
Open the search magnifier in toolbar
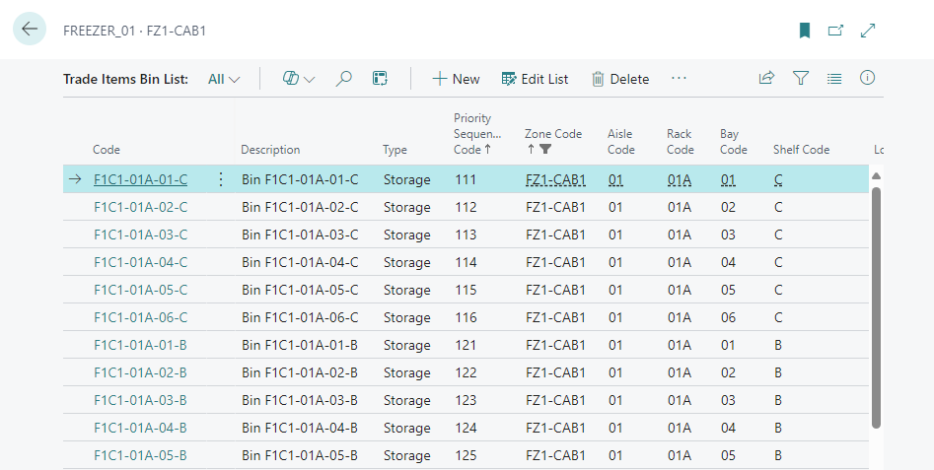pos(343,79)
